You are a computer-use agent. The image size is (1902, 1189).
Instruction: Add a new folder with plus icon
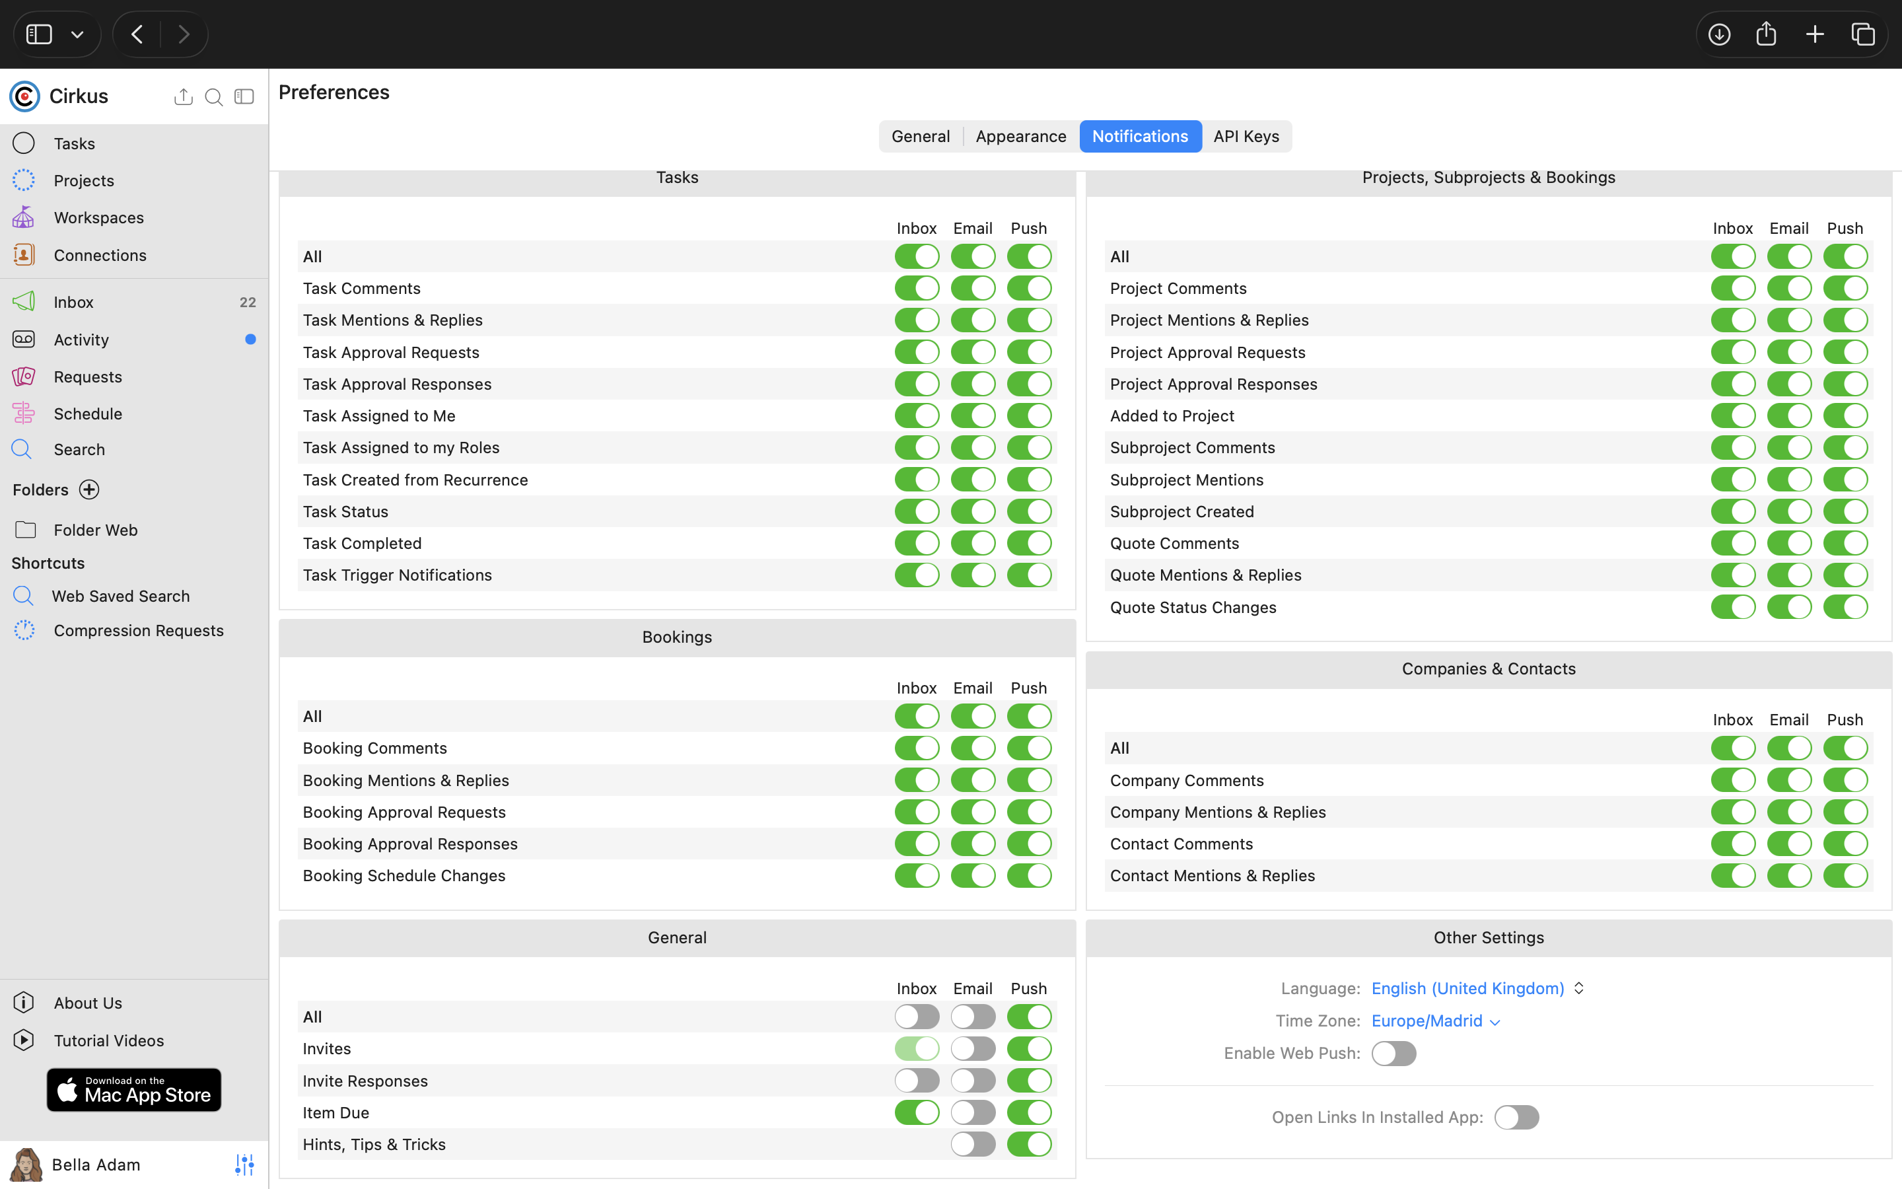click(x=90, y=490)
